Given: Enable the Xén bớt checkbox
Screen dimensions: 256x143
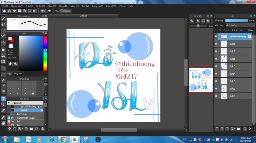Looking at the screenshot, I should coord(234,30).
